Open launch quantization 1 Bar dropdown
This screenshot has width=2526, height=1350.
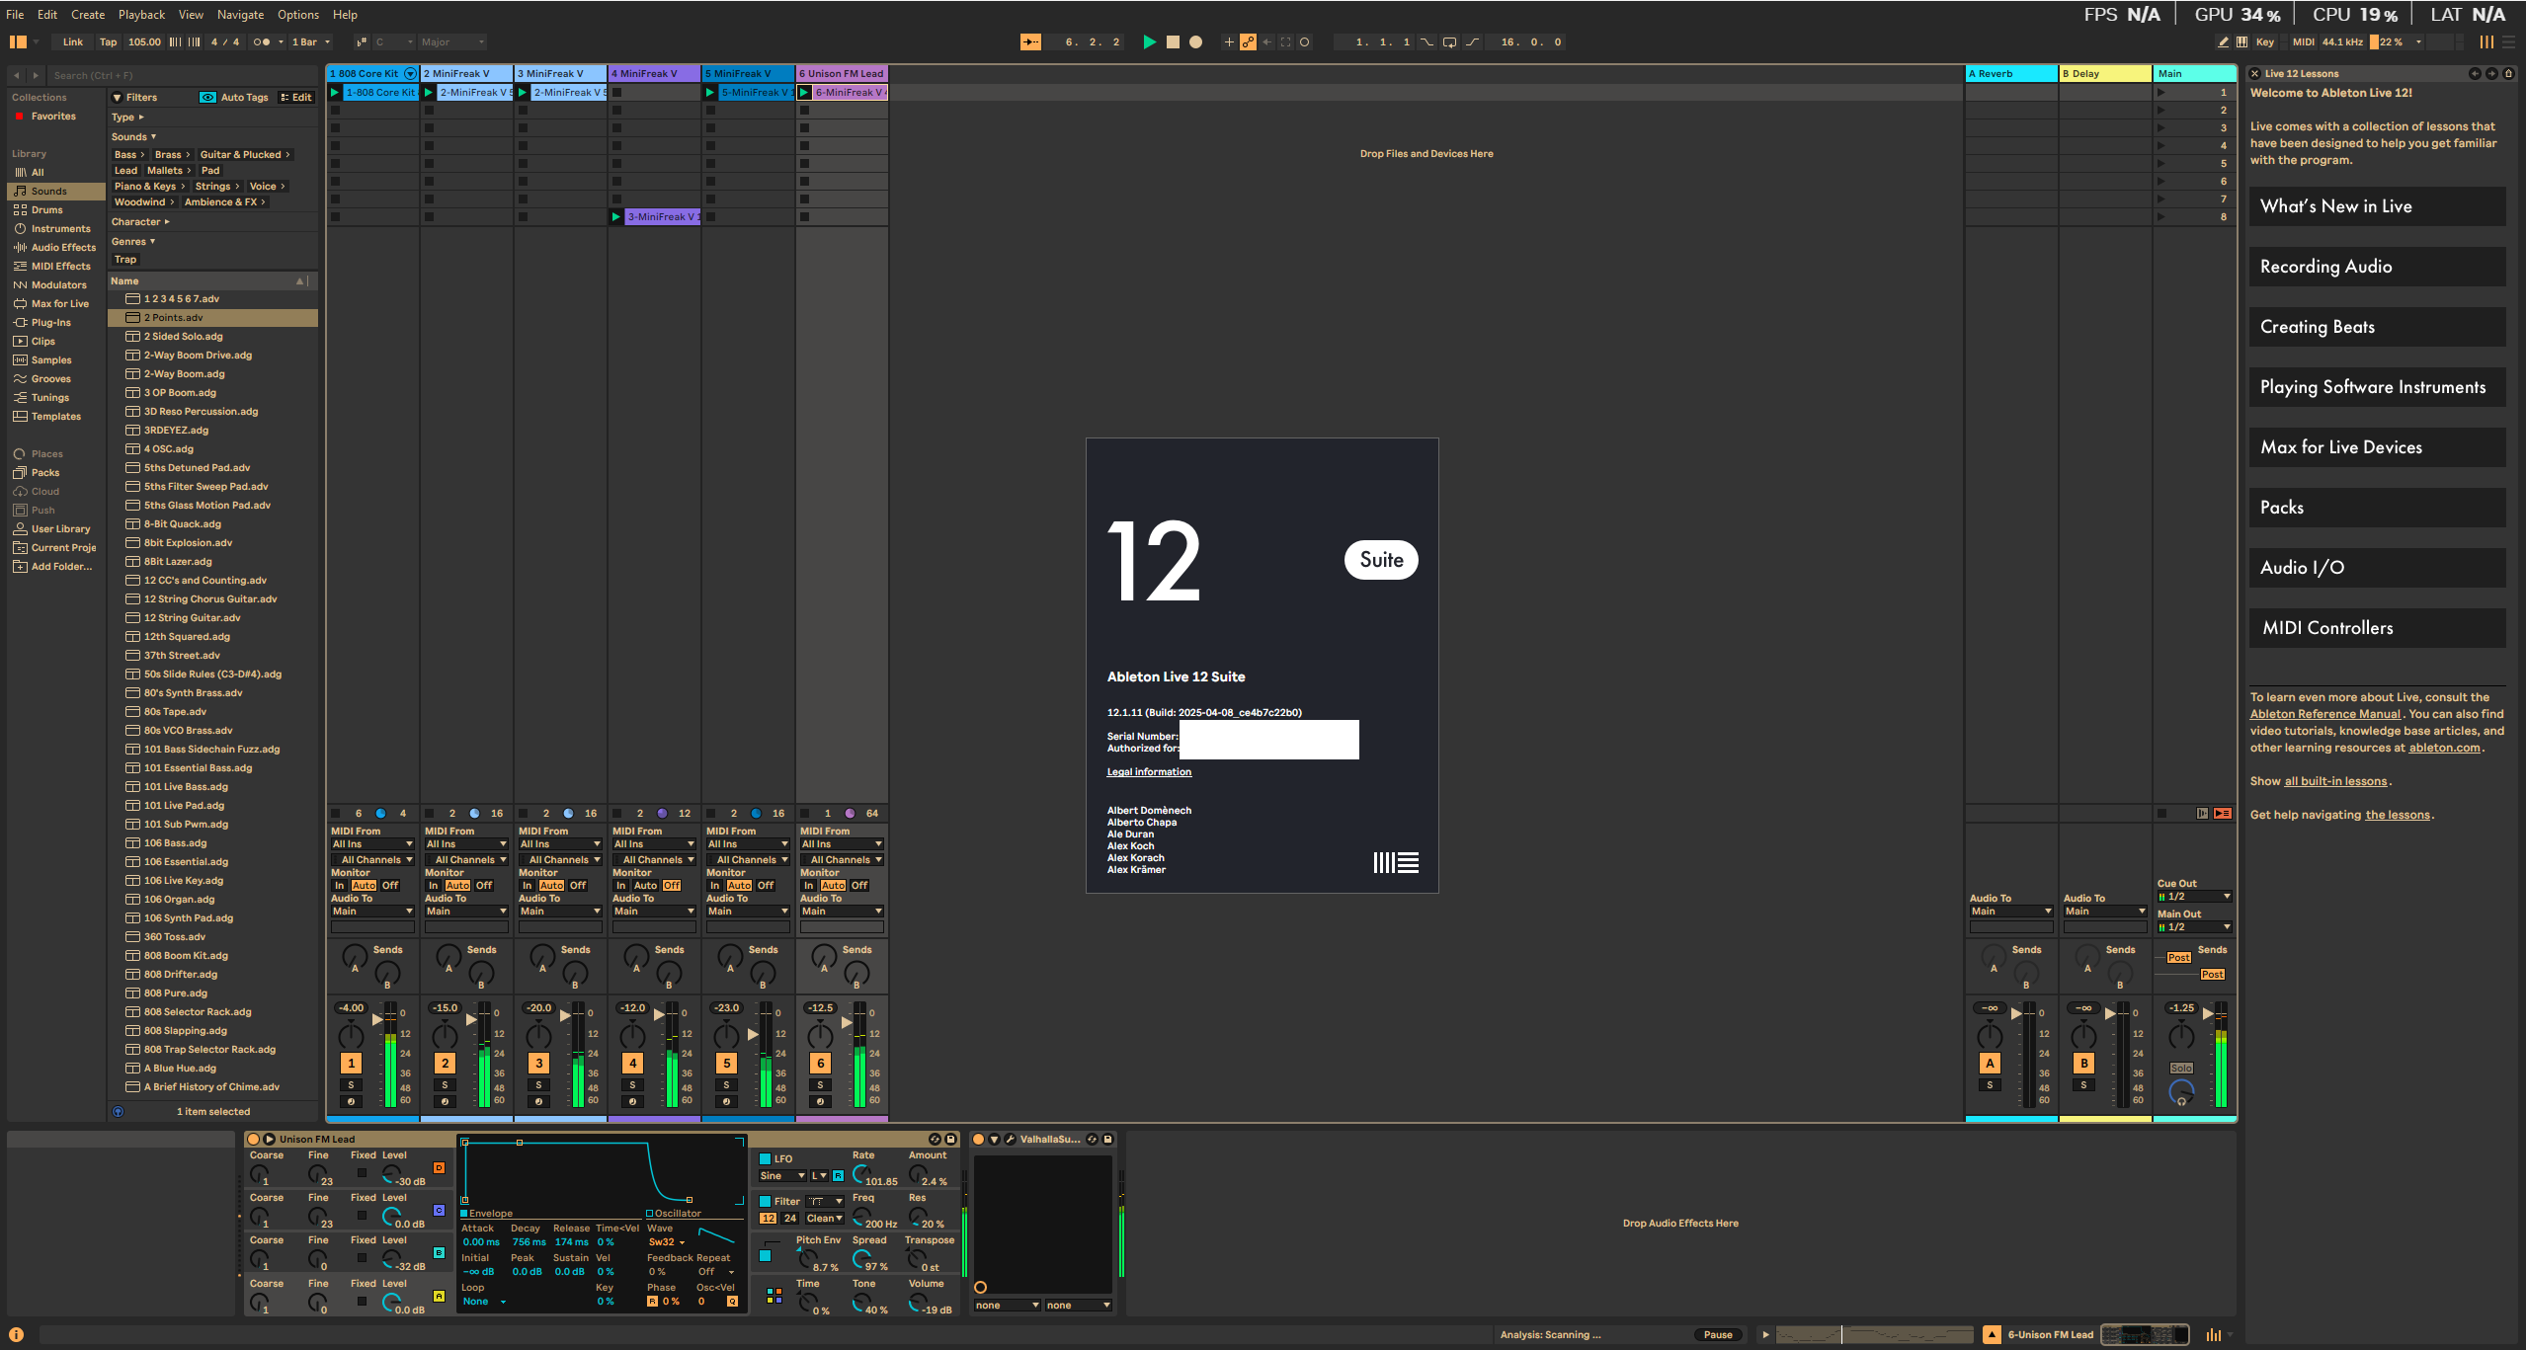[x=310, y=42]
